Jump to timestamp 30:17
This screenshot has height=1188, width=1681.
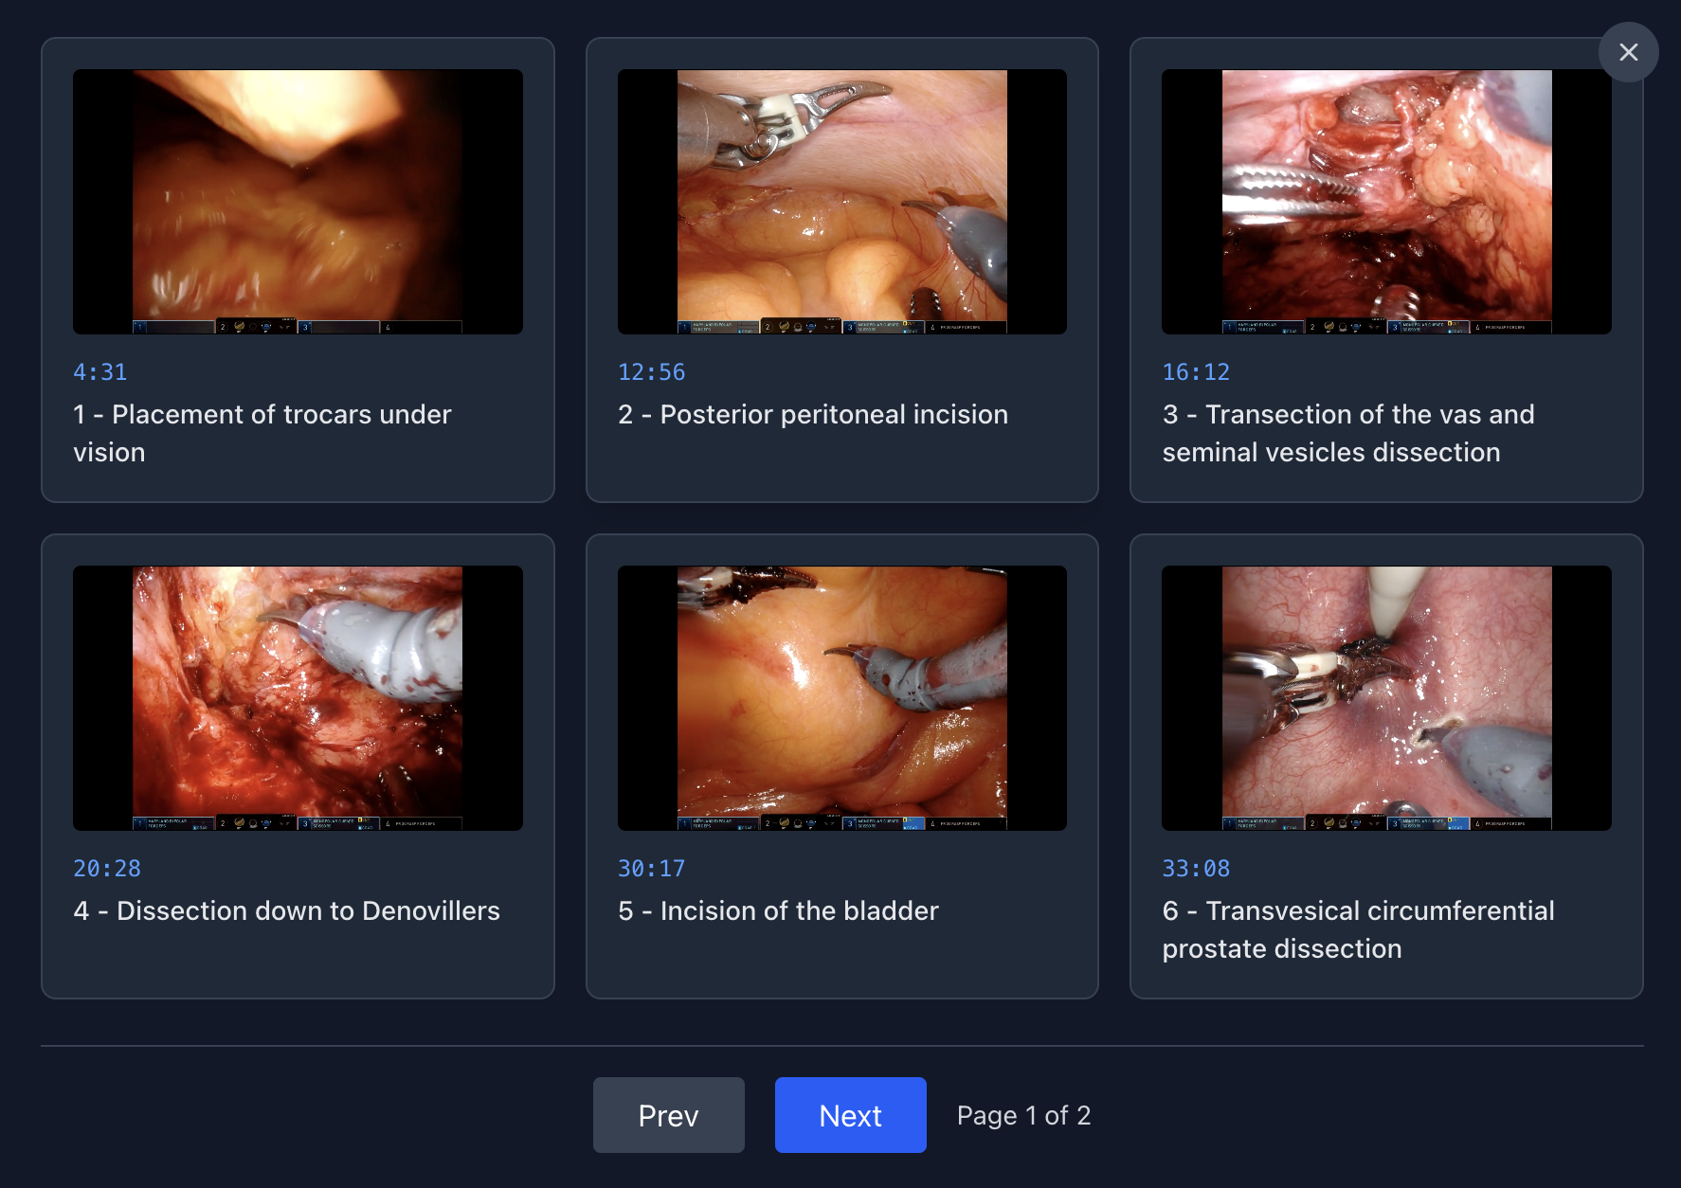(651, 869)
